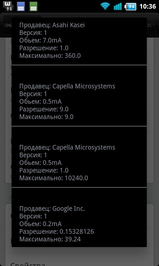The image size is (159, 266).
Task: Tap the cellular signal bars icon
Action: [118, 6]
